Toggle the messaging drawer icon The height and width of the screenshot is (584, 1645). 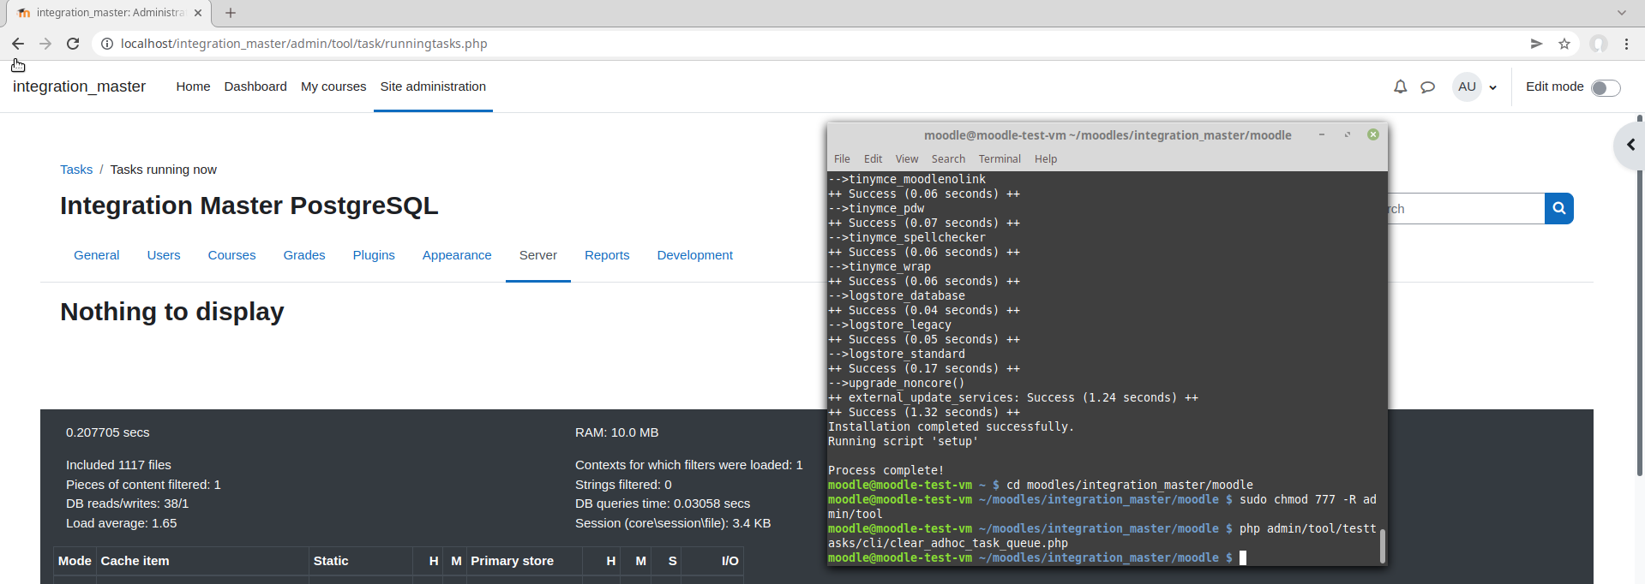pyautogui.click(x=1427, y=86)
